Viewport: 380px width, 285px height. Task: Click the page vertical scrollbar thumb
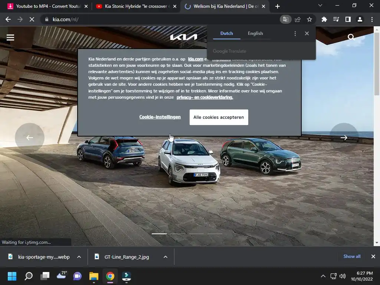(x=377, y=63)
